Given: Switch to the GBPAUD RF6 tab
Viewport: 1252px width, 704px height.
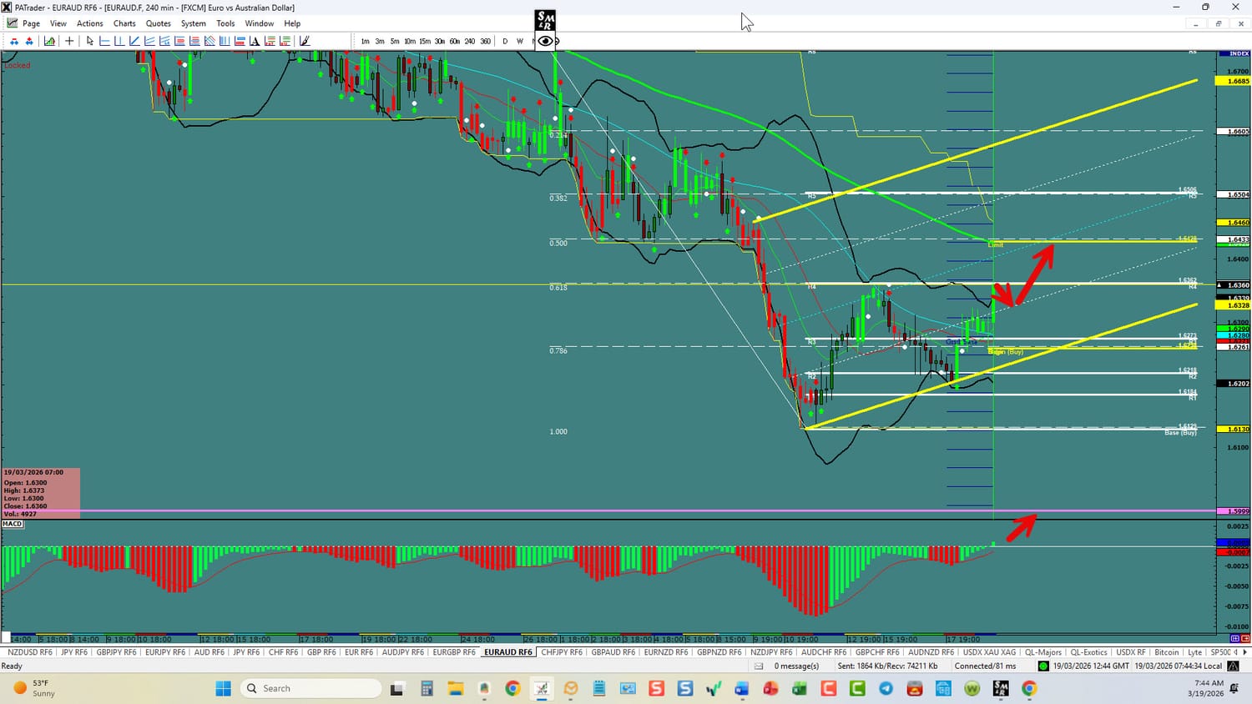Looking at the screenshot, I should coord(613,652).
